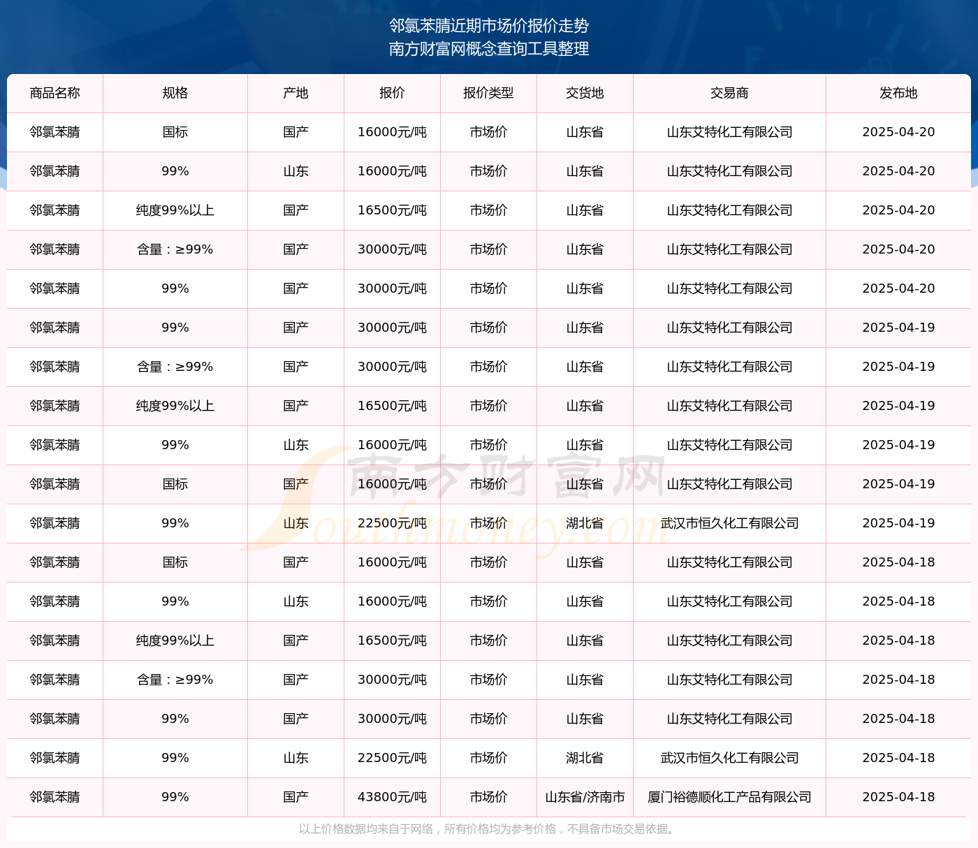Screen dimensions: 978x848
Task: Select the 发布地 column header
Action: (899, 93)
